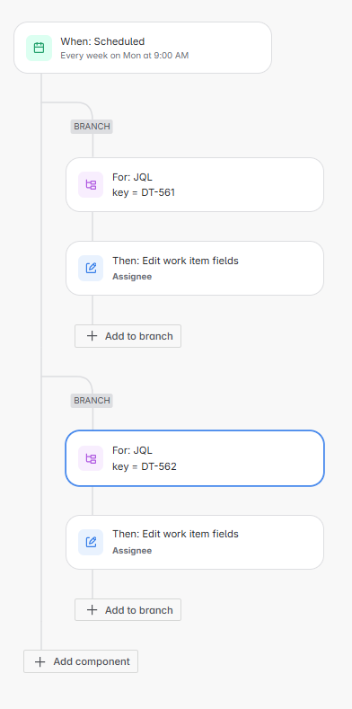Click Assignee text in the first edit action
352x709 pixels.
tap(132, 277)
